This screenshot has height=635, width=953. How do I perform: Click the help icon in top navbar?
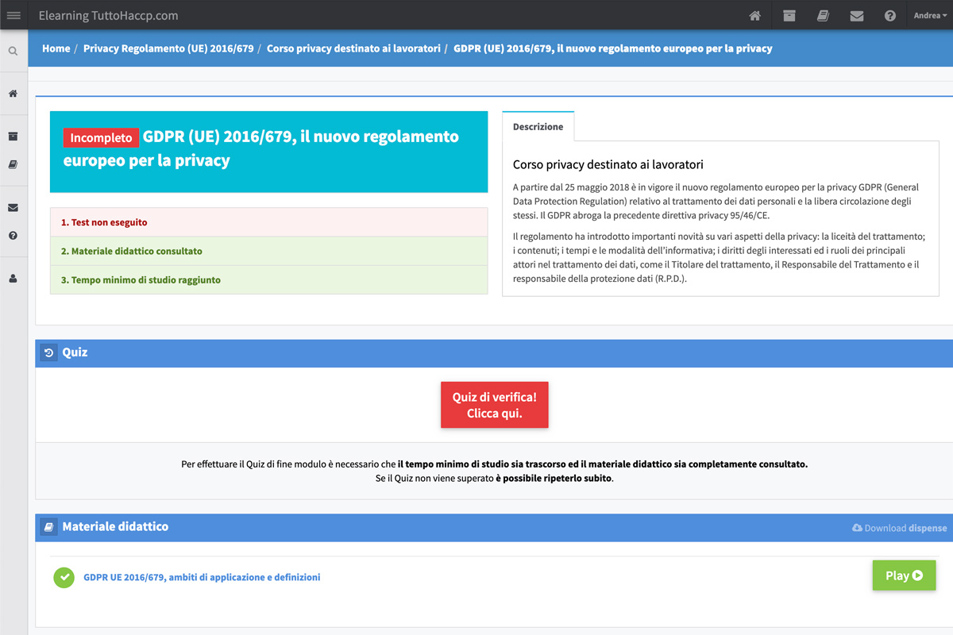coord(890,16)
